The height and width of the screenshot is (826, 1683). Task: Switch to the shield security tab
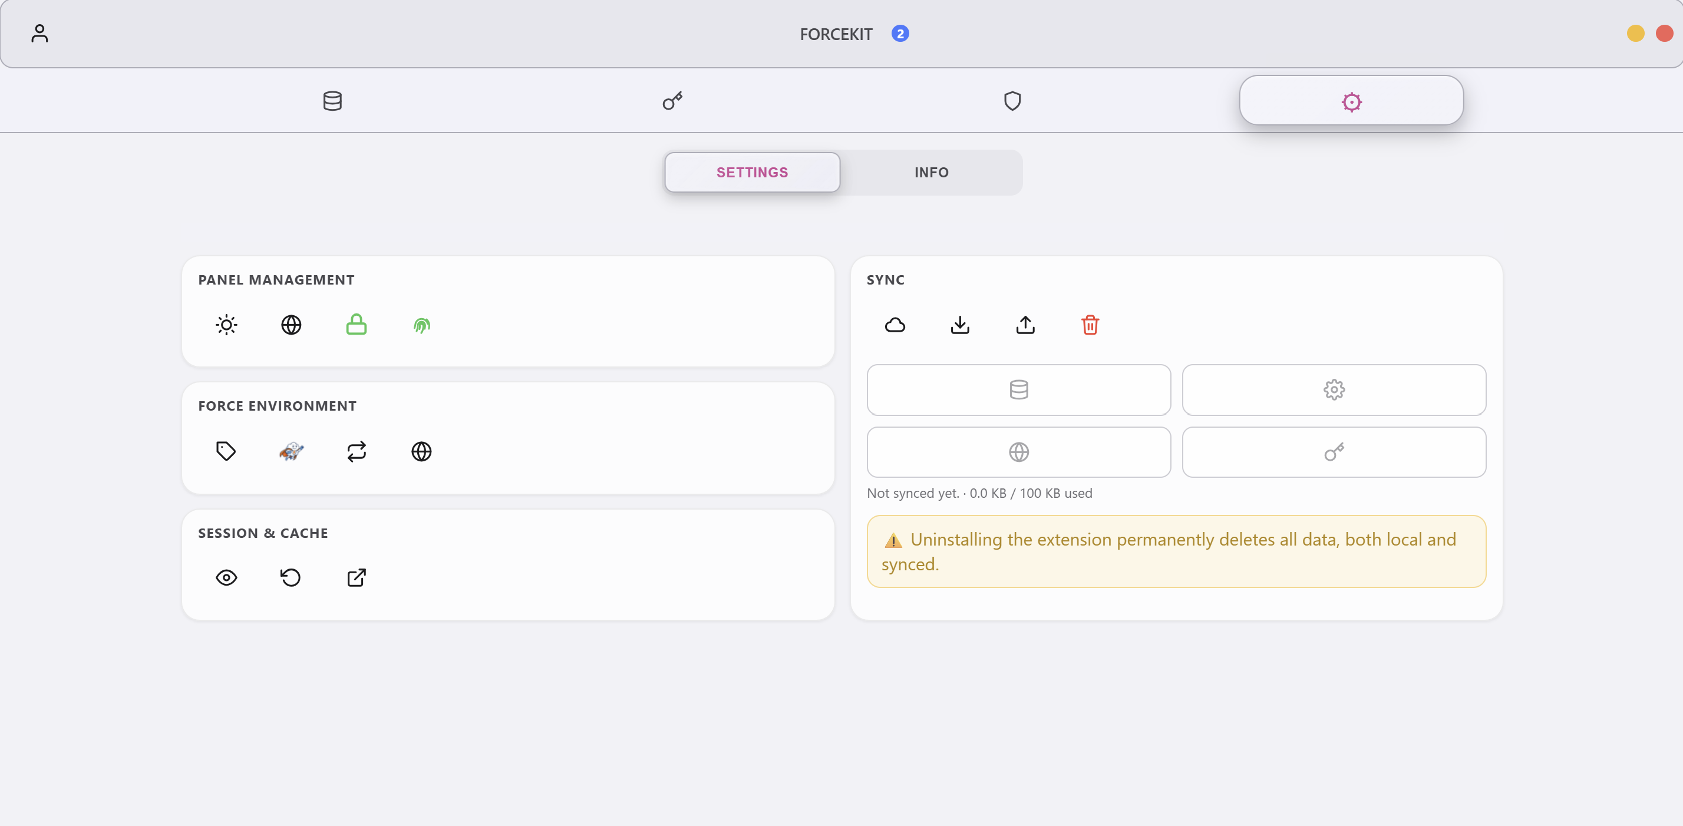[x=1012, y=101]
